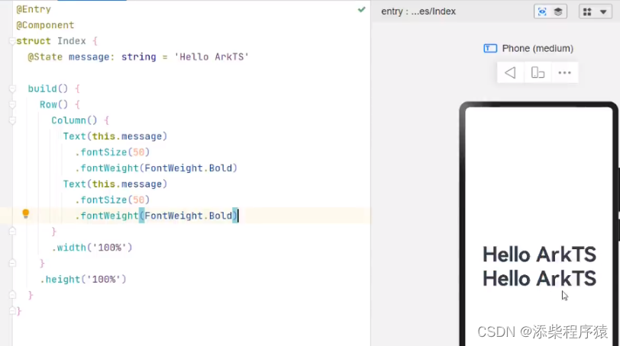Open the three-dot more options menu
This screenshot has height=346, width=620.
(564, 72)
